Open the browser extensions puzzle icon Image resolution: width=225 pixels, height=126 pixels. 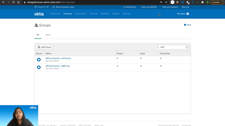[x=202, y=2]
